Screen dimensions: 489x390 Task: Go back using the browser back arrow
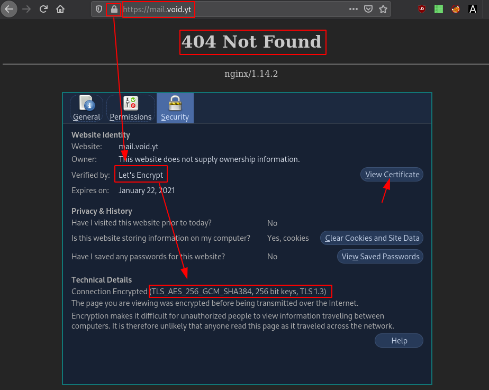tap(9, 9)
